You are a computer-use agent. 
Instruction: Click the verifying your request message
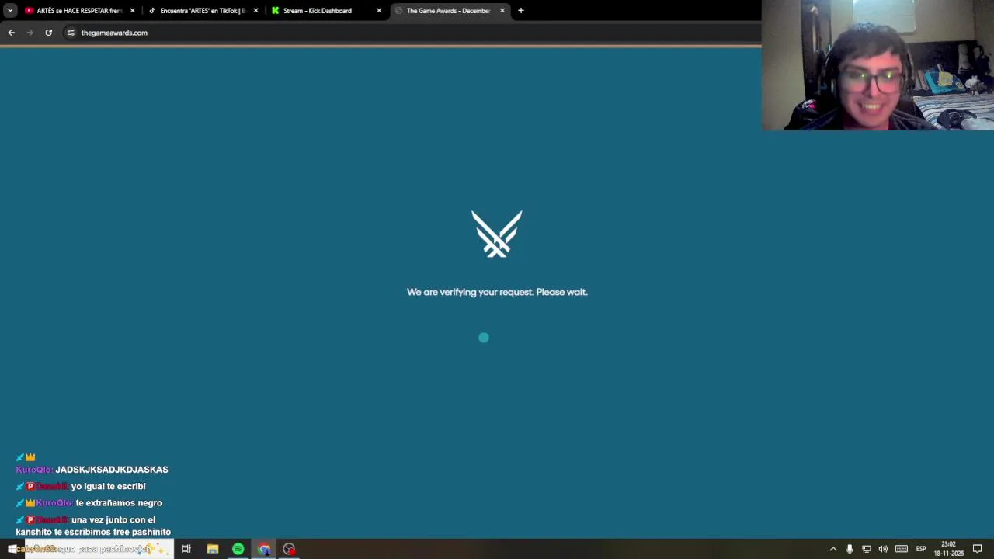point(497,292)
